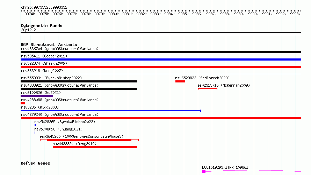Click tiny blue mark under nsv5428265
This screenshot has height=175, width=311.
(x=35, y=125)
